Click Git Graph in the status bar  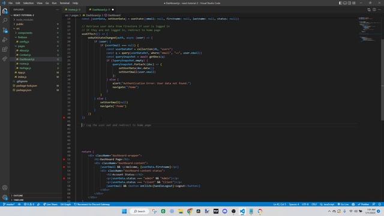click(65, 204)
